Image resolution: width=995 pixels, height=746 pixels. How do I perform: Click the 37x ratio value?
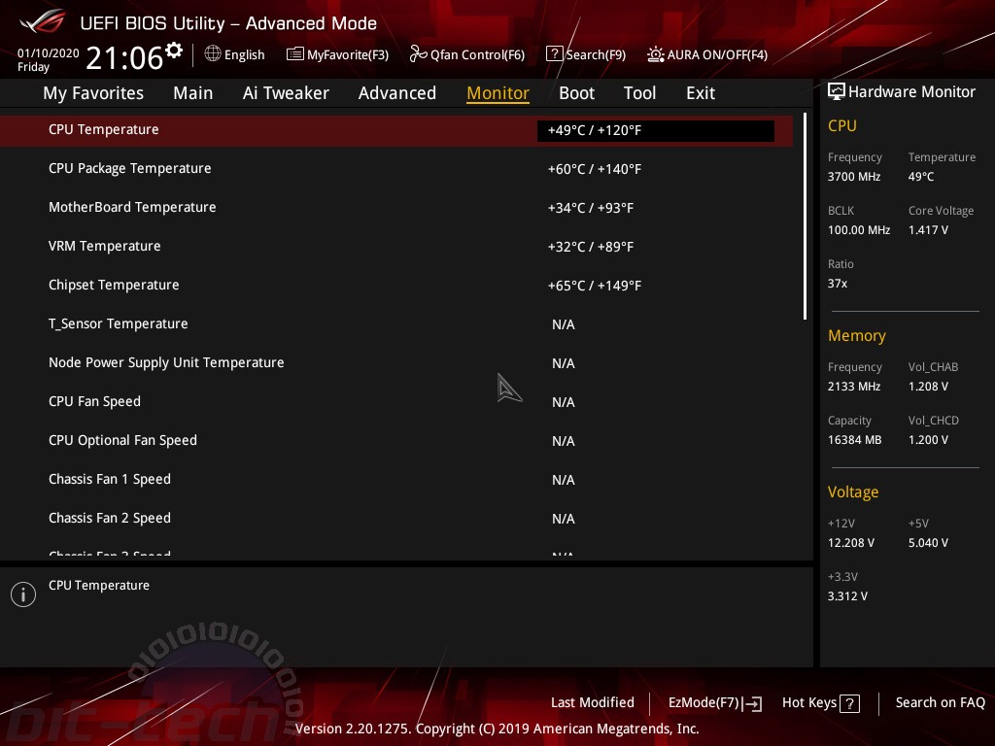click(x=837, y=284)
